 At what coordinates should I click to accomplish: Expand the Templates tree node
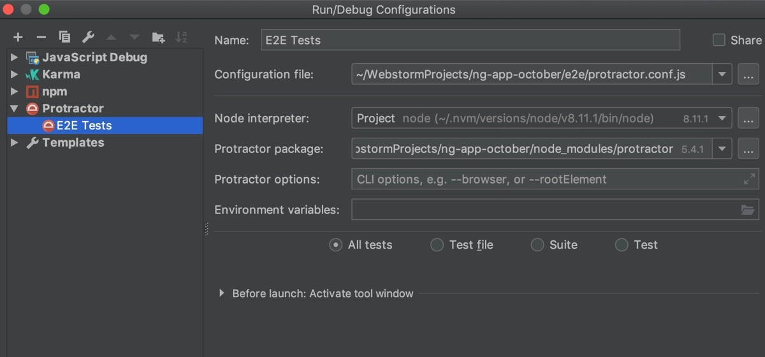(15, 143)
